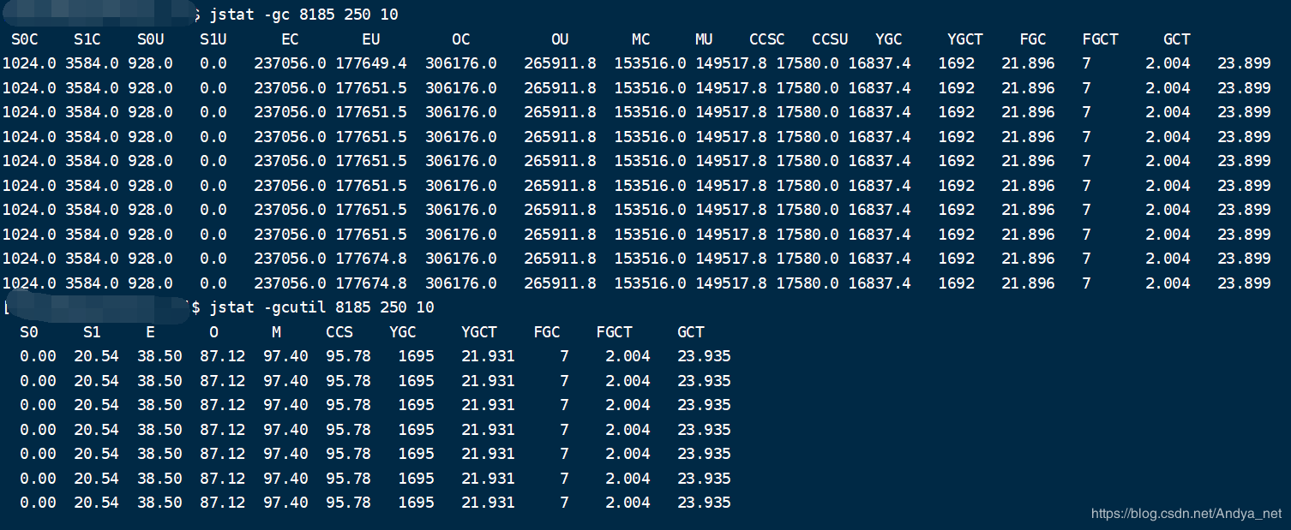Click the 'jstat -gcutil 8185 250 10' command text
Image resolution: width=1291 pixels, height=530 pixels.
(321, 307)
